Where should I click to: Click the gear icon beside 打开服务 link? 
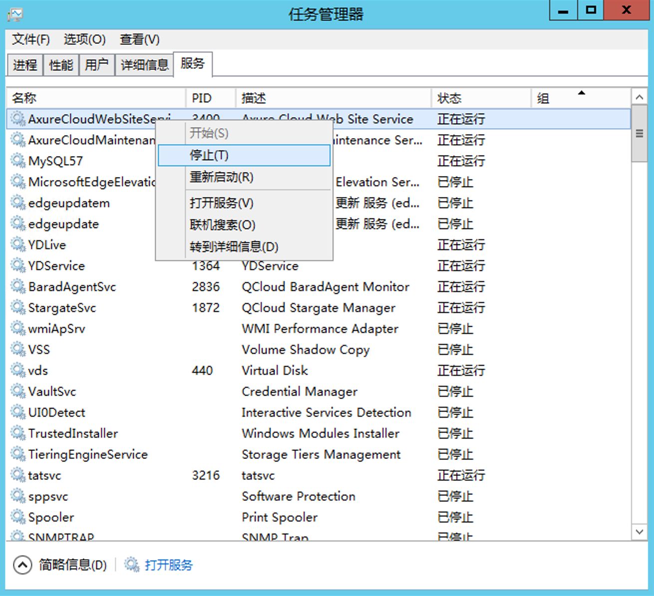click(132, 565)
